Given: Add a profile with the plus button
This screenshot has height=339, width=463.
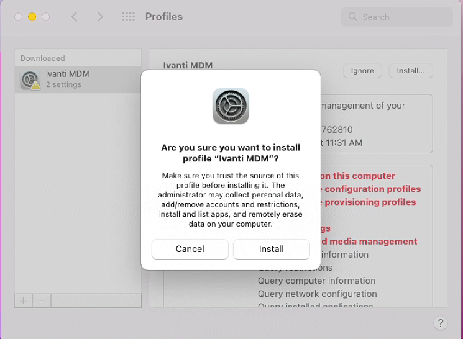Looking at the screenshot, I should [24, 301].
